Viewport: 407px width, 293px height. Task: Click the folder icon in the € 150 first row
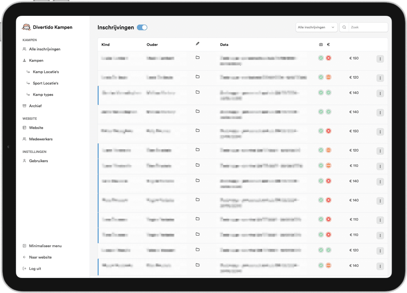tap(197, 58)
